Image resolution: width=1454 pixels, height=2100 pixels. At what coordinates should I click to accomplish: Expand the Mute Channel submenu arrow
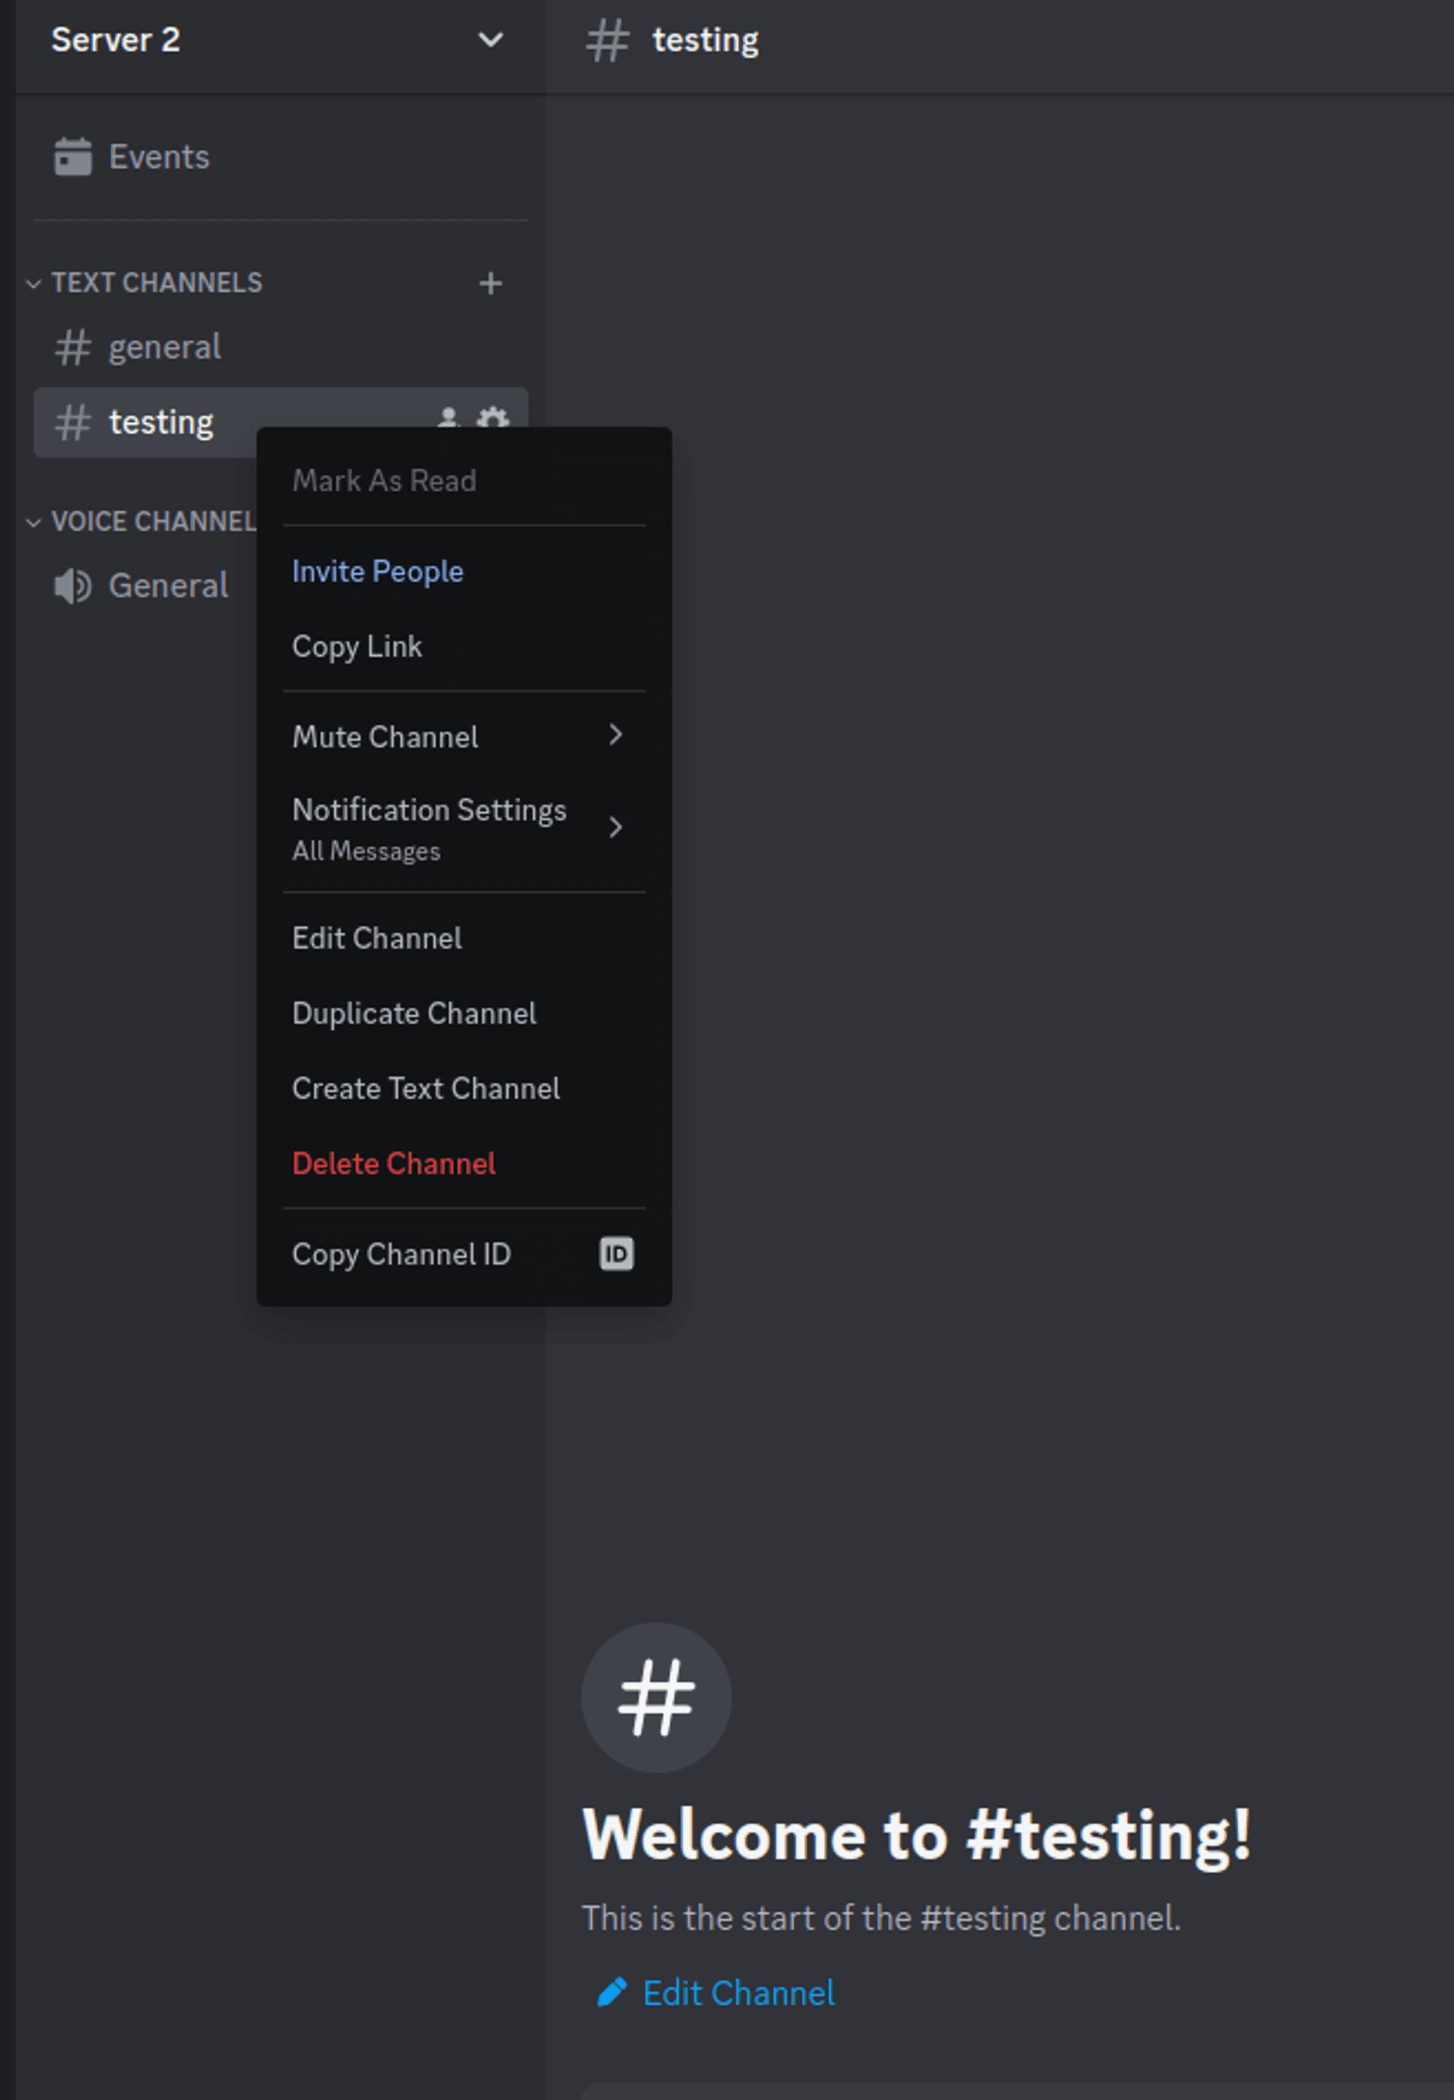click(616, 735)
